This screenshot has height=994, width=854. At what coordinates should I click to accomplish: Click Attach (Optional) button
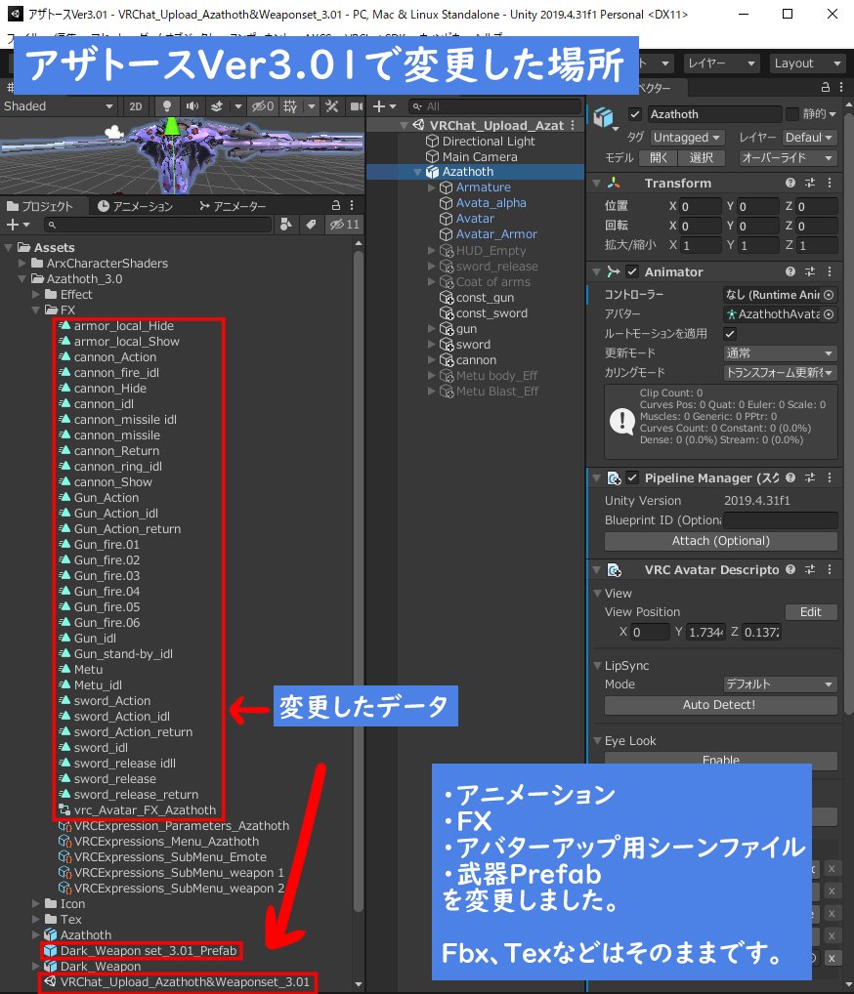coord(721,541)
